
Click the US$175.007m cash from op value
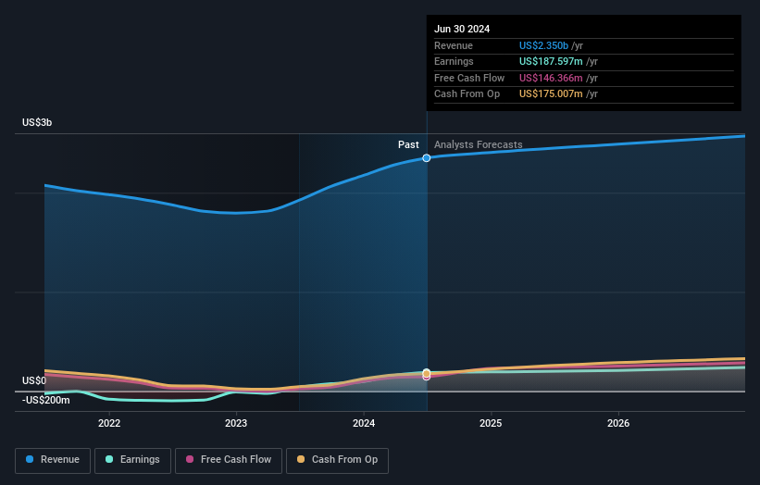tap(551, 94)
